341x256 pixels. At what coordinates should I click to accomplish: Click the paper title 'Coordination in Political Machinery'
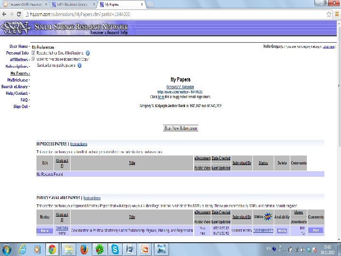pos(132,230)
